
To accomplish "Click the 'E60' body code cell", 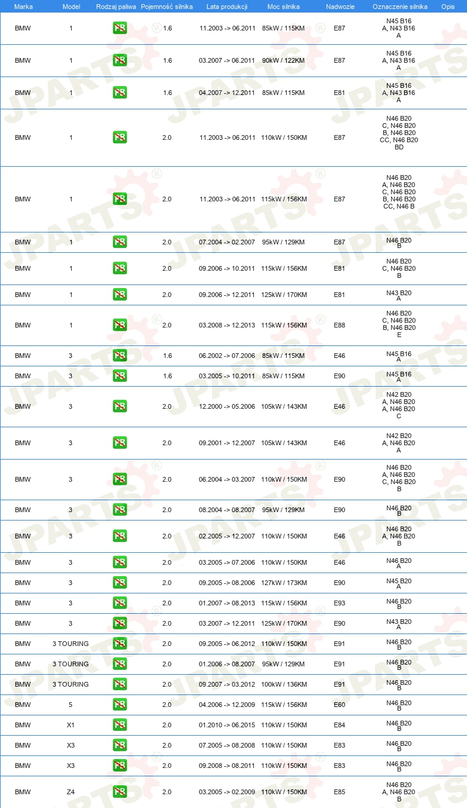I will 340,705.
